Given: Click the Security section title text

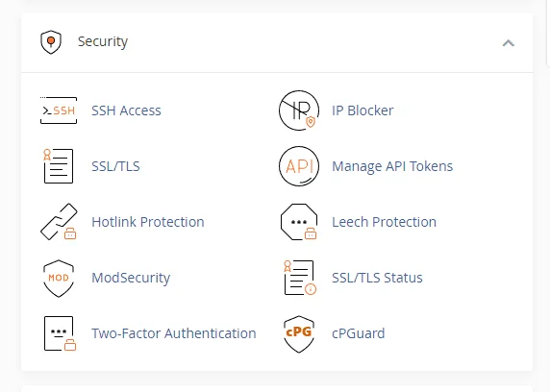Looking at the screenshot, I should [103, 41].
